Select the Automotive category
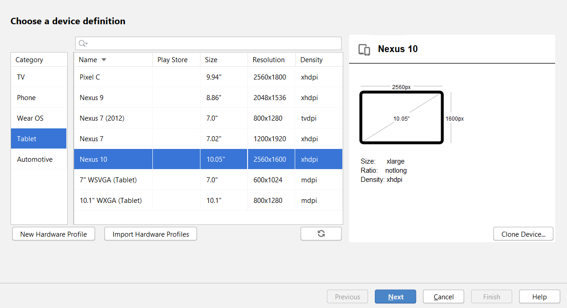The height and width of the screenshot is (308, 567). point(39,159)
